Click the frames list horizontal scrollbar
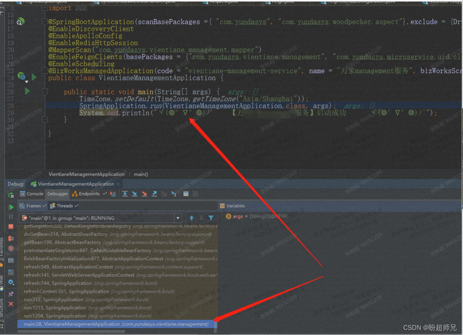This screenshot has width=463, height=335. click(71, 331)
